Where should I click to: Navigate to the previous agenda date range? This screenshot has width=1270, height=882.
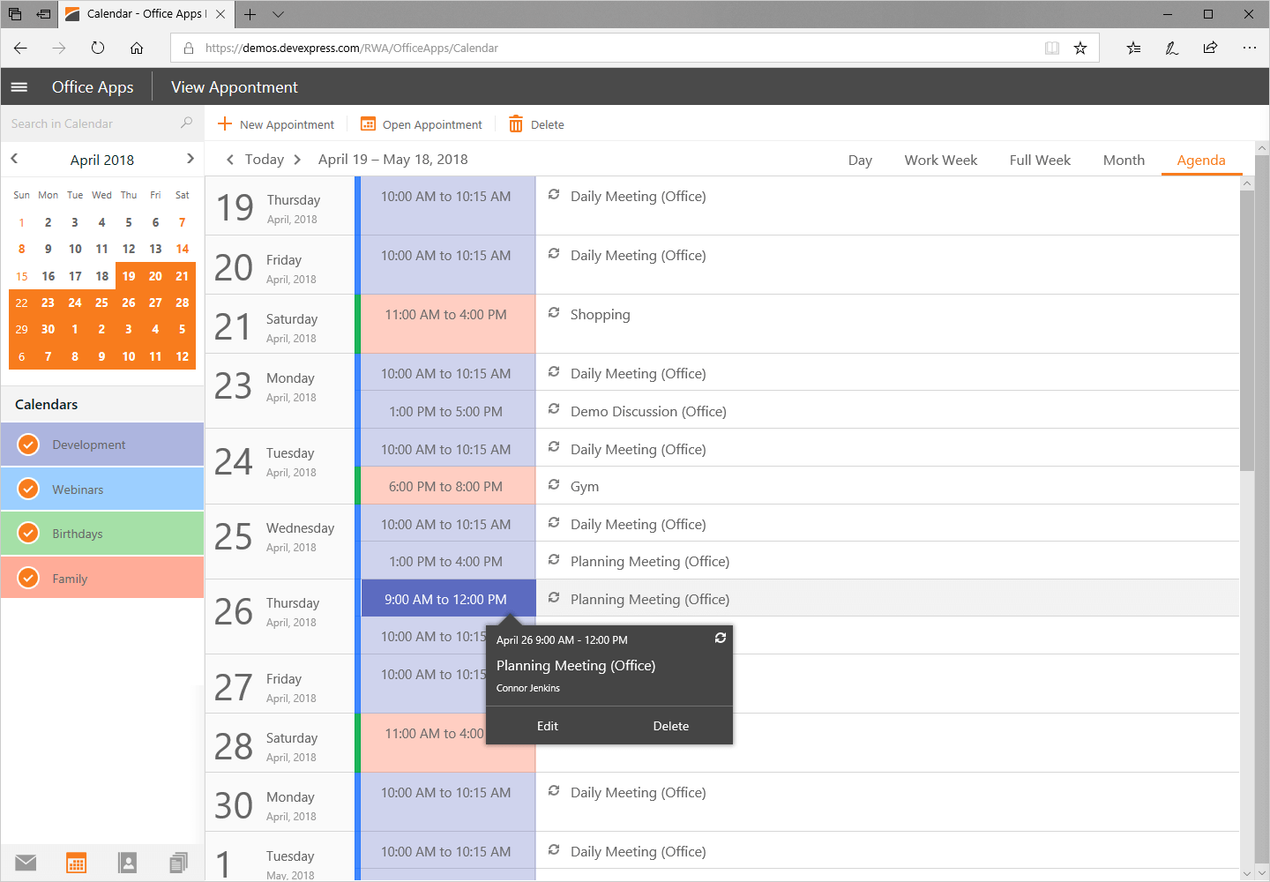(230, 160)
